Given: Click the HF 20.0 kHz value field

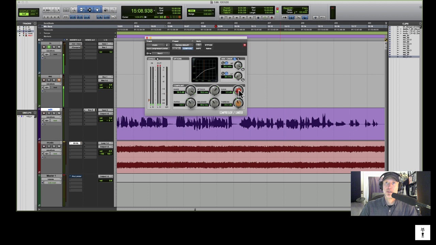Looking at the screenshot, I should tap(228, 67).
